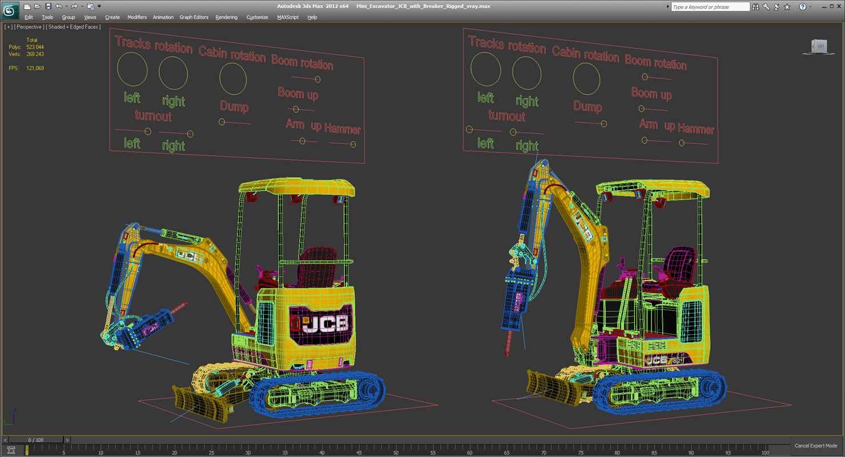Expand the Redo history dropdown arrow

[81, 6]
